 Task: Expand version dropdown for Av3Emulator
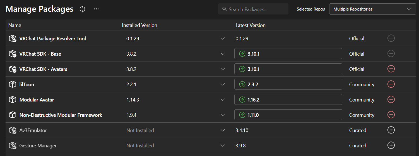223,130
